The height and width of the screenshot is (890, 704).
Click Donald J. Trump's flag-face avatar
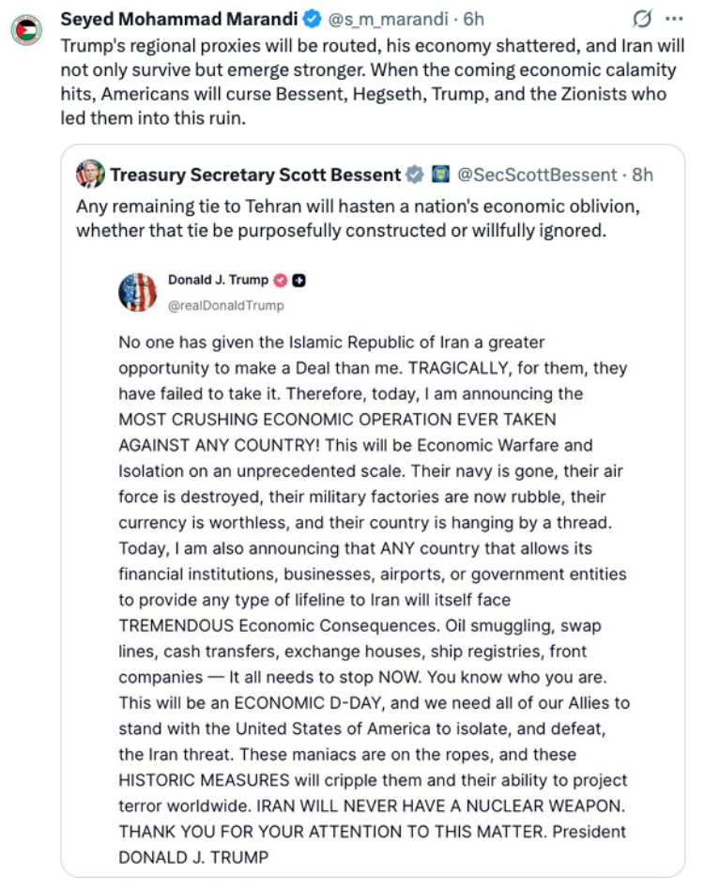138,292
